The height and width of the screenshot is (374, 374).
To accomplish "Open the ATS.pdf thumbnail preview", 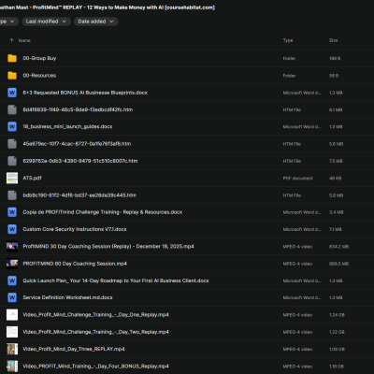I will 12,178.
